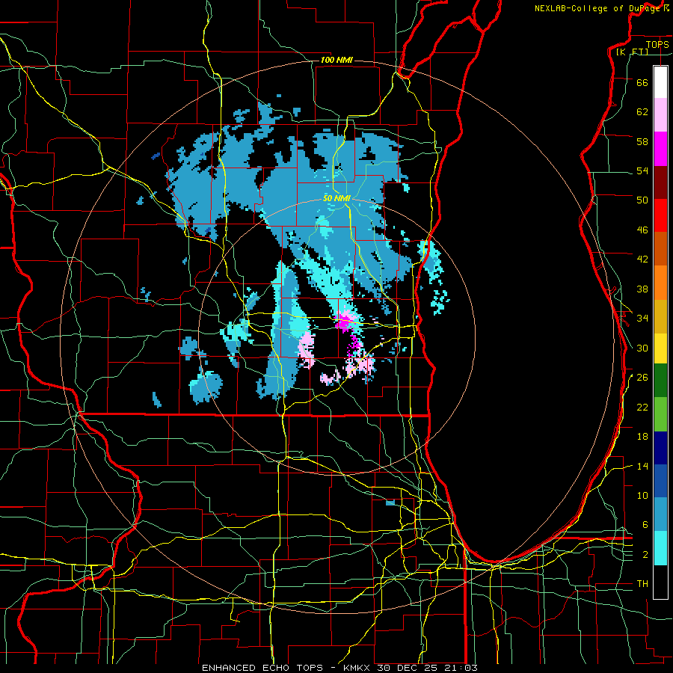Select the magenta swatch in the legend
This screenshot has width=673, height=673.
click(660, 149)
